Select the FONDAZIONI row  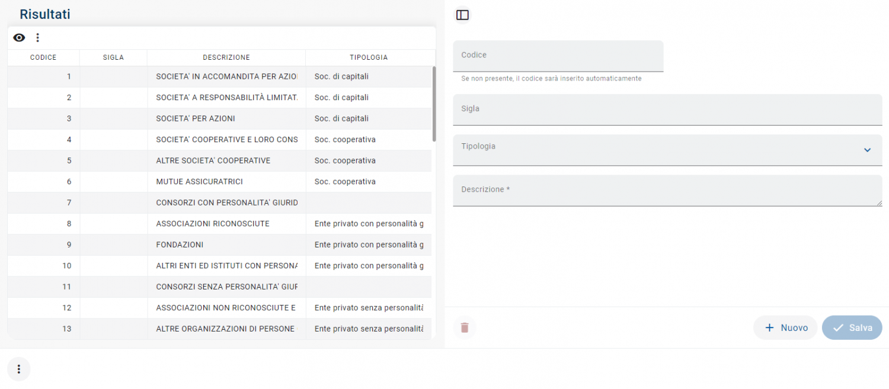pyautogui.click(x=180, y=245)
